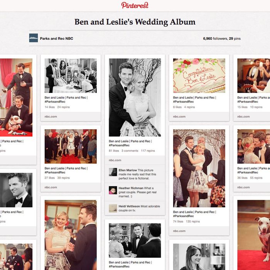
Task: Open the Parks and Rec NBC profile link
Action: pos(56,39)
